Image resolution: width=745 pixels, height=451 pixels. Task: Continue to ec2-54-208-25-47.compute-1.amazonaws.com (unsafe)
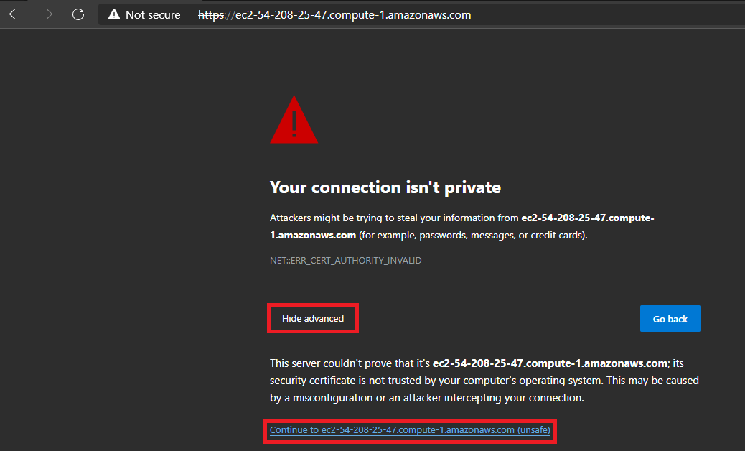[x=410, y=431]
